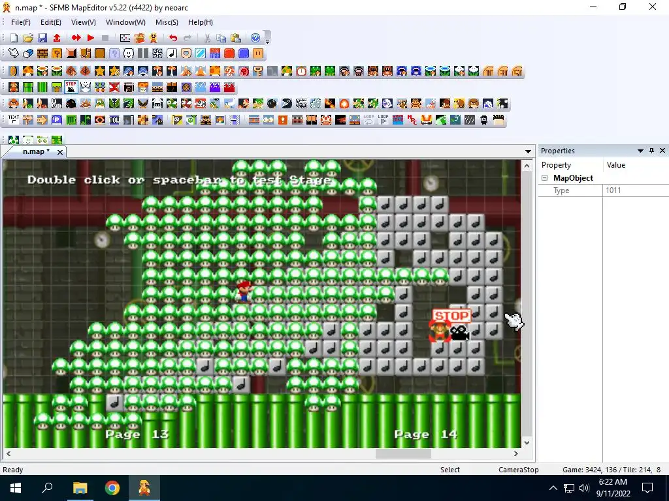Select Mario sprite on the map canvas
The width and height of the screenshot is (669, 501).
coord(244,292)
